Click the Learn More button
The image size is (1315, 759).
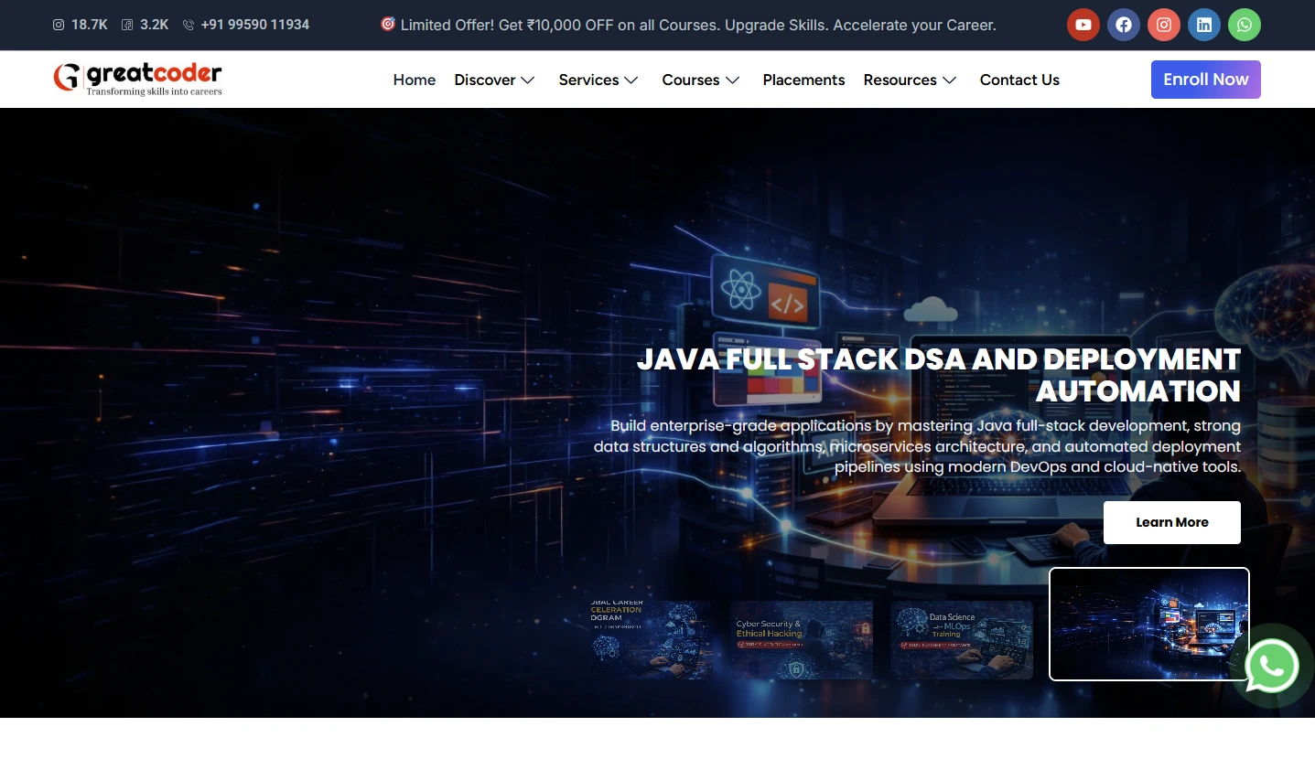(x=1171, y=522)
